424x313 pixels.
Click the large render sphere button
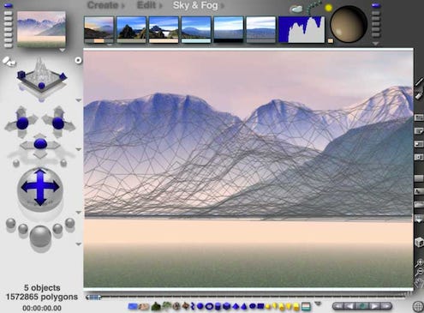pyautogui.click(x=40, y=237)
